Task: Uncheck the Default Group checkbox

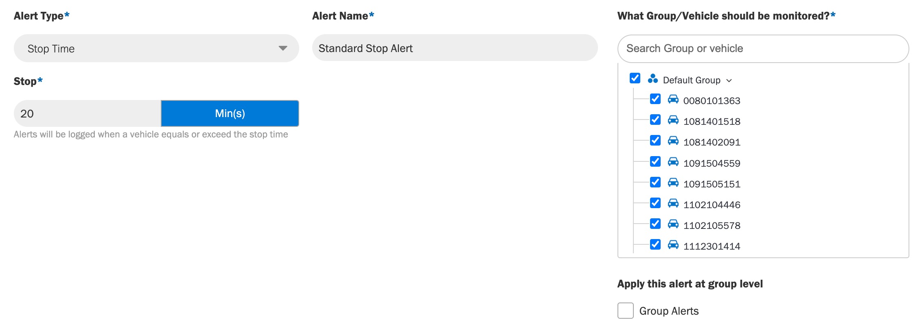Action: pos(635,78)
